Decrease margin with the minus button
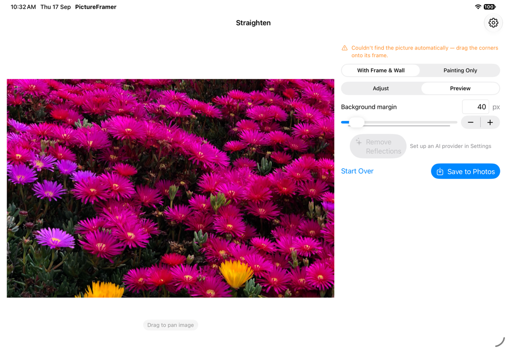This screenshot has height=349, width=507. point(470,123)
